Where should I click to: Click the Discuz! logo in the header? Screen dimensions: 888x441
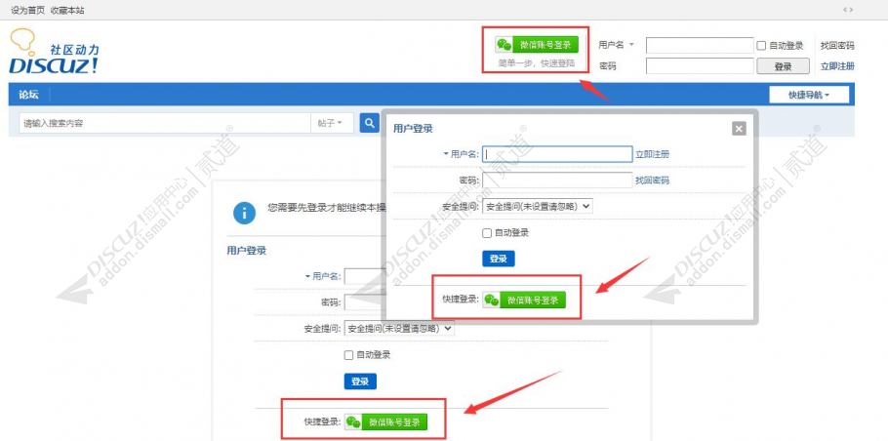click(x=55, y=52)
